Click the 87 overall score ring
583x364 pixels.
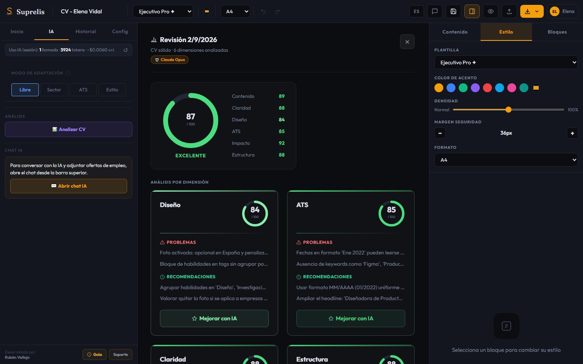[x=191, y=121]
